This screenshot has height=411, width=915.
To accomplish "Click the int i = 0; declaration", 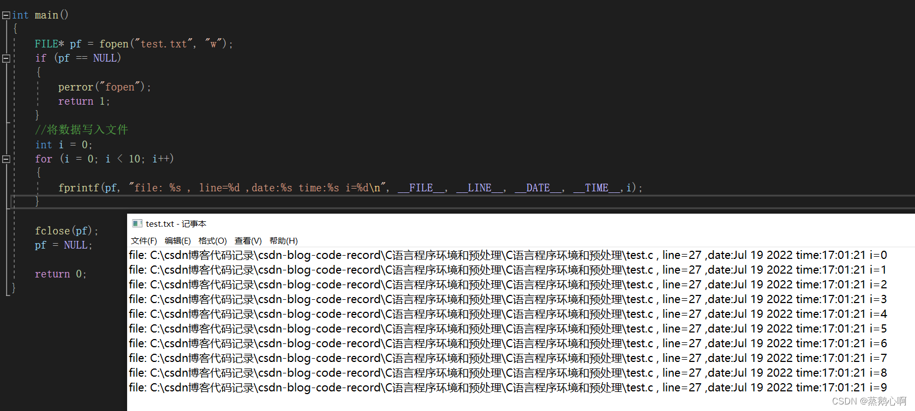I will tap(64, 144).
